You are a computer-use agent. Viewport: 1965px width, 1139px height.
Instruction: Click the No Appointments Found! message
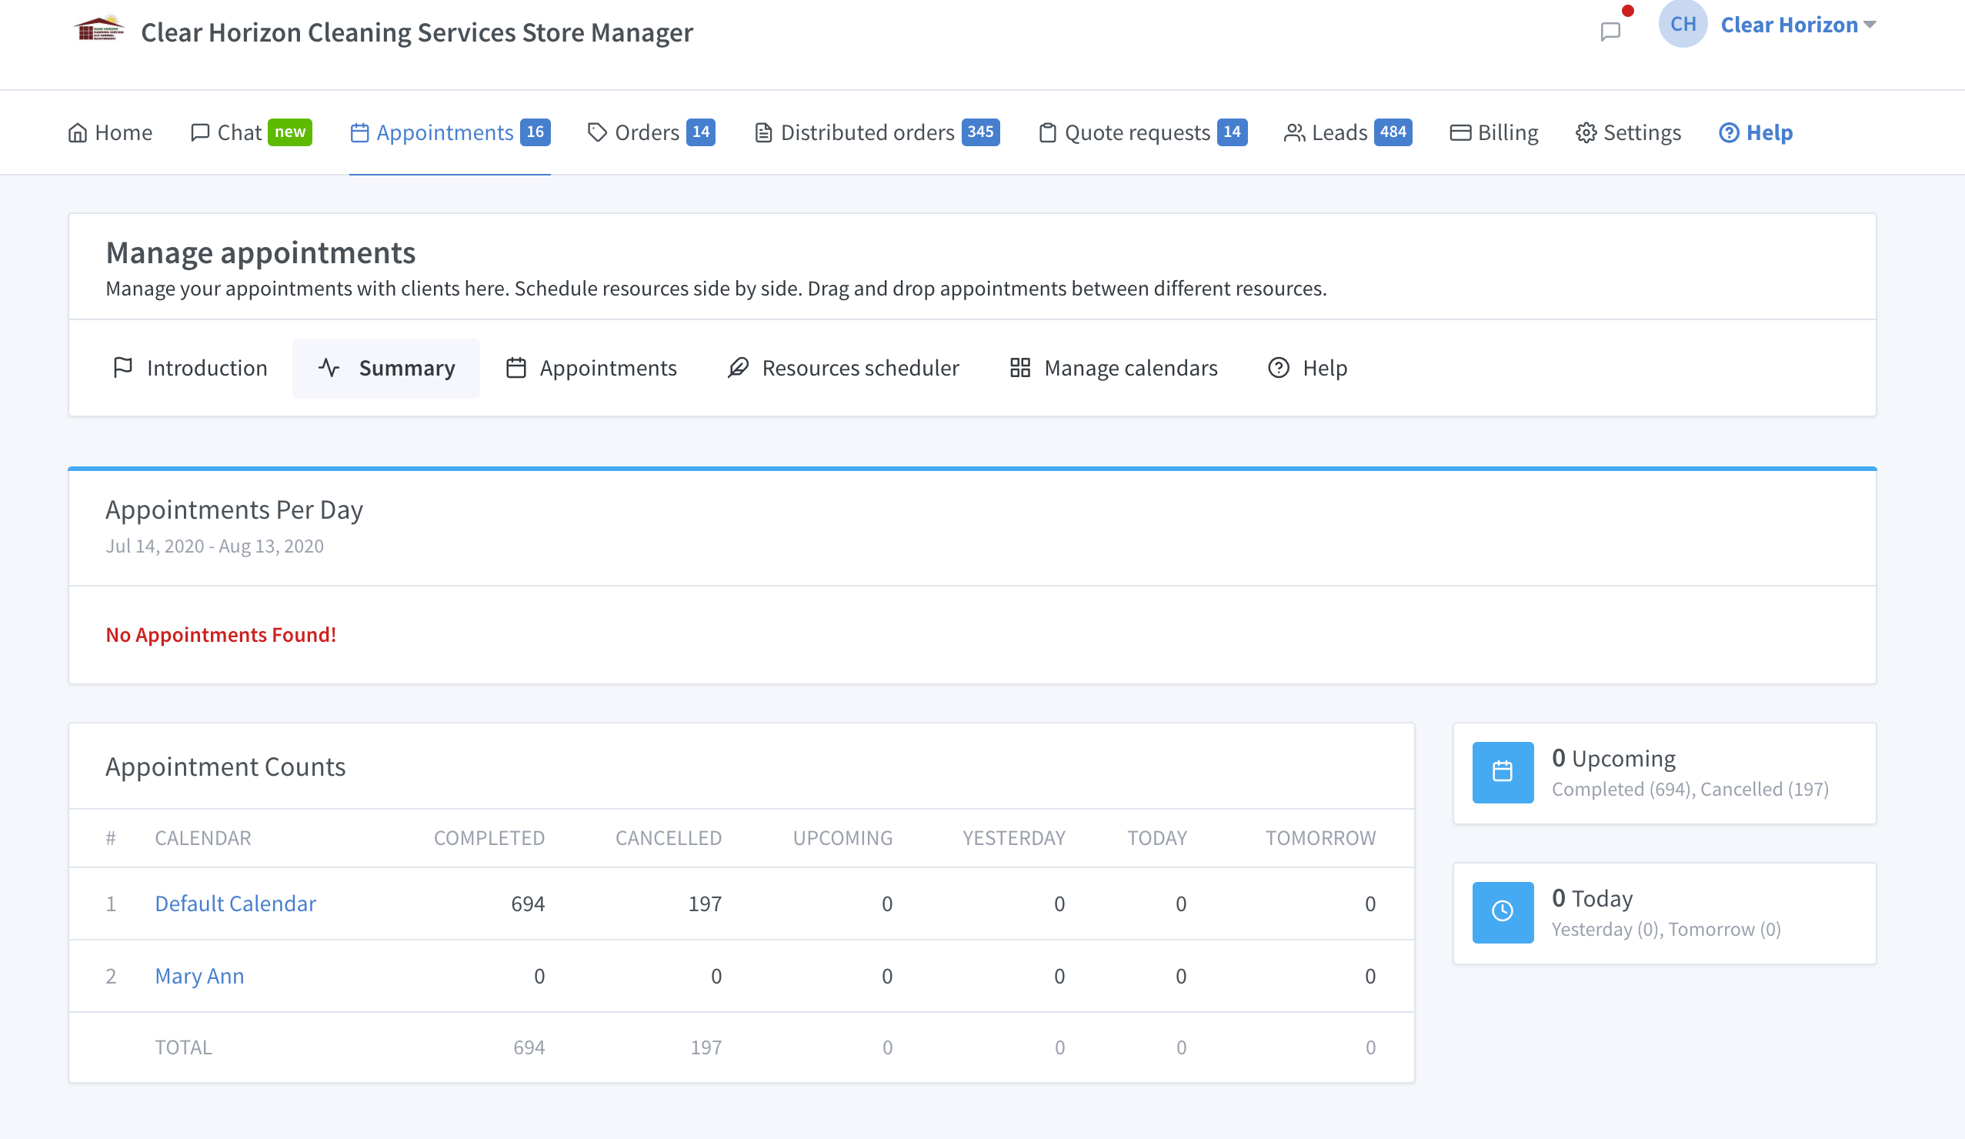click(x=222, y=634)
